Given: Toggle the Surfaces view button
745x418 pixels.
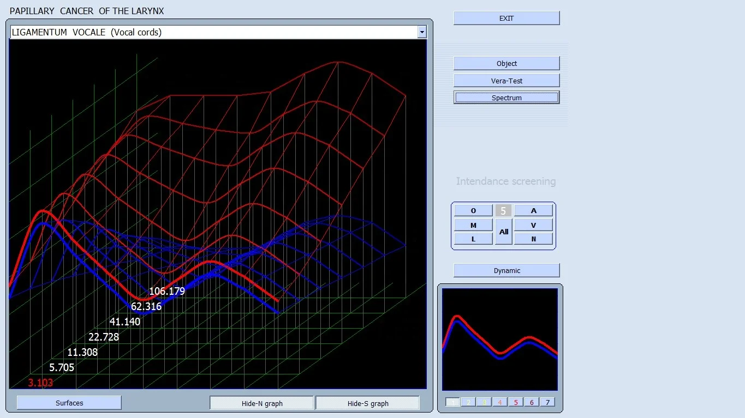Looking at the screenshot, I should point(69,403).
